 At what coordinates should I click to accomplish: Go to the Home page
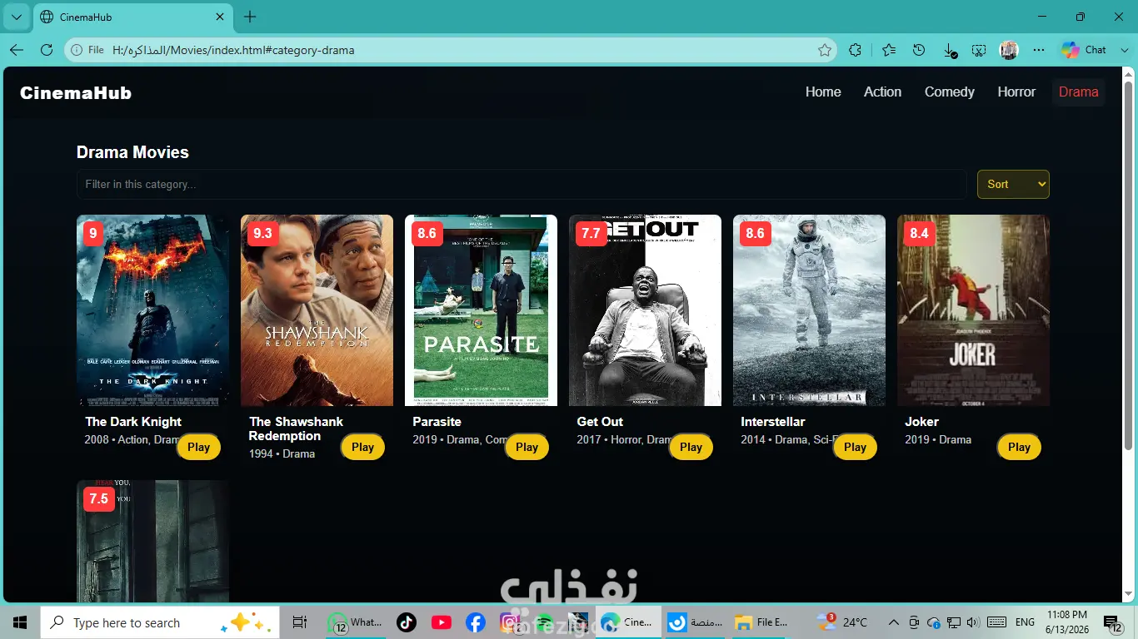tap(823, 92)
